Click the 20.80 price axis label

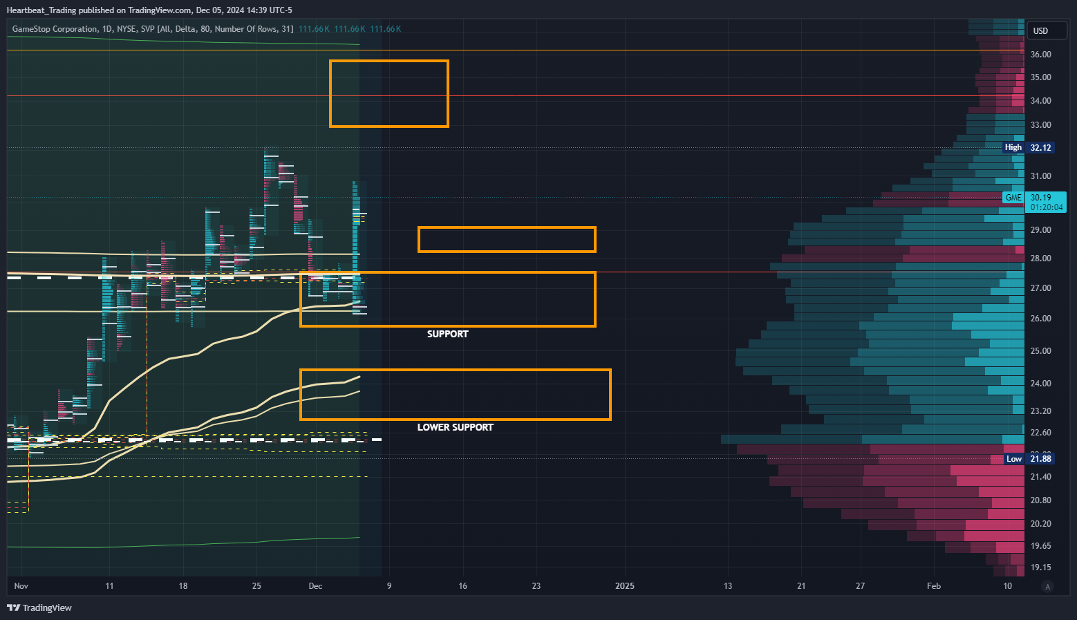coord(1040,500)
